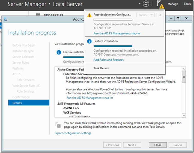The height and width of the screenshot is (153, 194).
Task: Click the results list scroll up arrow
Action: 184,69
